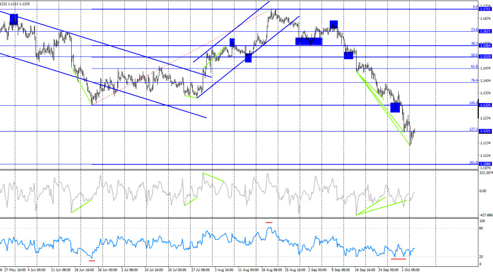493x274 pixels.
Task: Click the 11 Aug 00:00 date label
Action: pyautogui.click(x=248, y=270)
